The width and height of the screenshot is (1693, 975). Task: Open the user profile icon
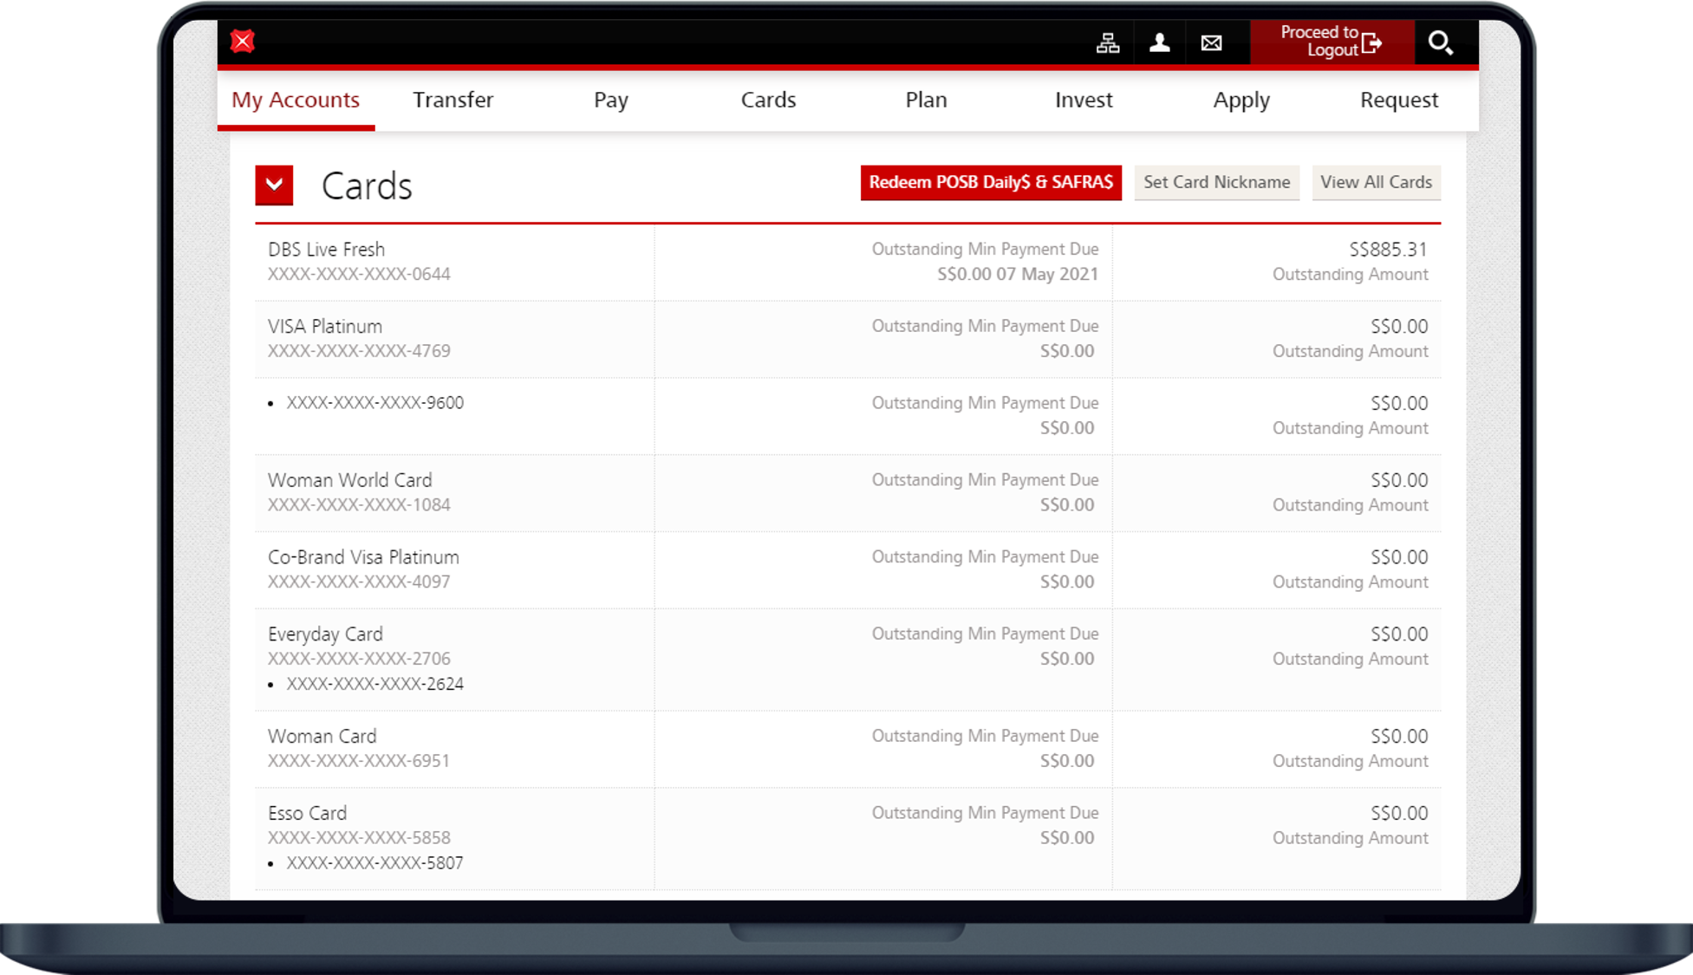pos(1159,42)
